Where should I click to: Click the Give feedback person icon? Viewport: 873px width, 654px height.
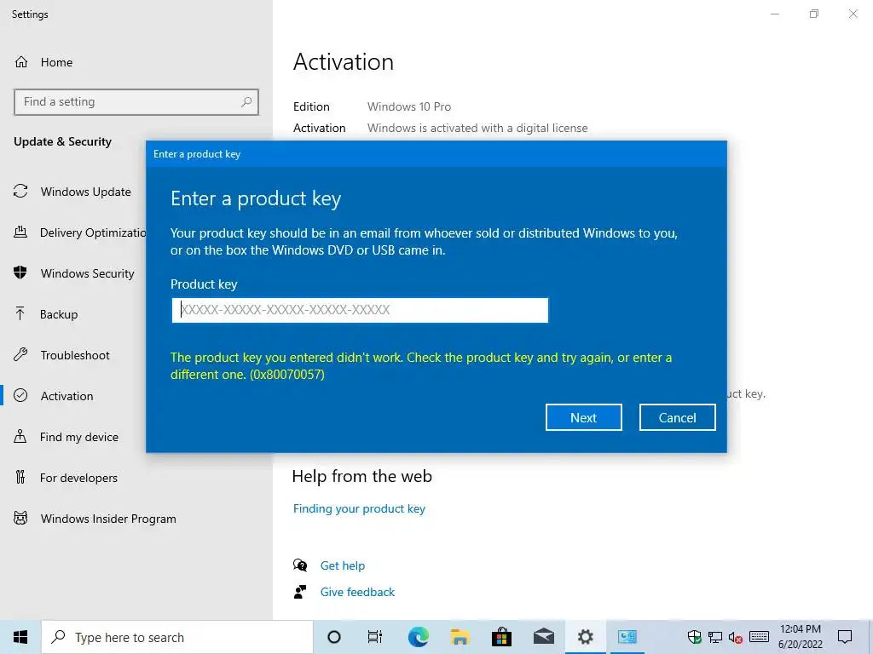pyautogui.click(x=300, y=592)
